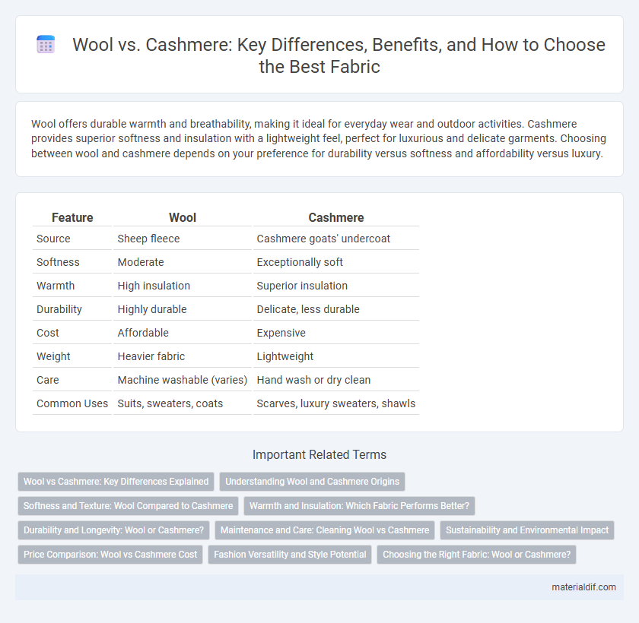This screenshot has width=639, height=623.
Task: Open 'Wool vs Cashmere: Key Differences Explained' tag
Action: pos(116,482)
